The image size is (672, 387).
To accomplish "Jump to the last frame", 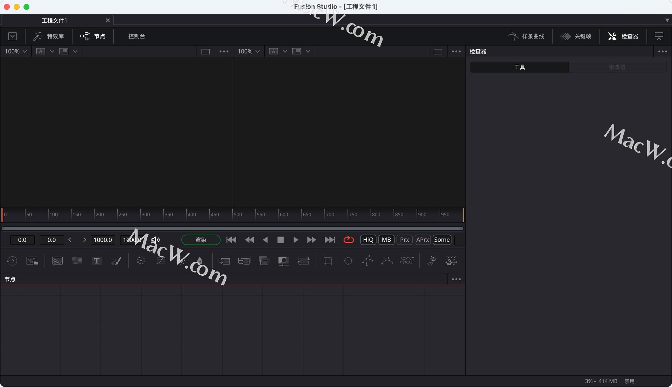I will tap(330, 240).
